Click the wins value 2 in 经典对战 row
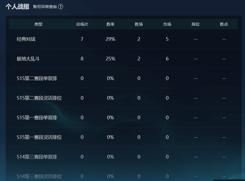The image size is (245, 181). [x=139, y=39]
